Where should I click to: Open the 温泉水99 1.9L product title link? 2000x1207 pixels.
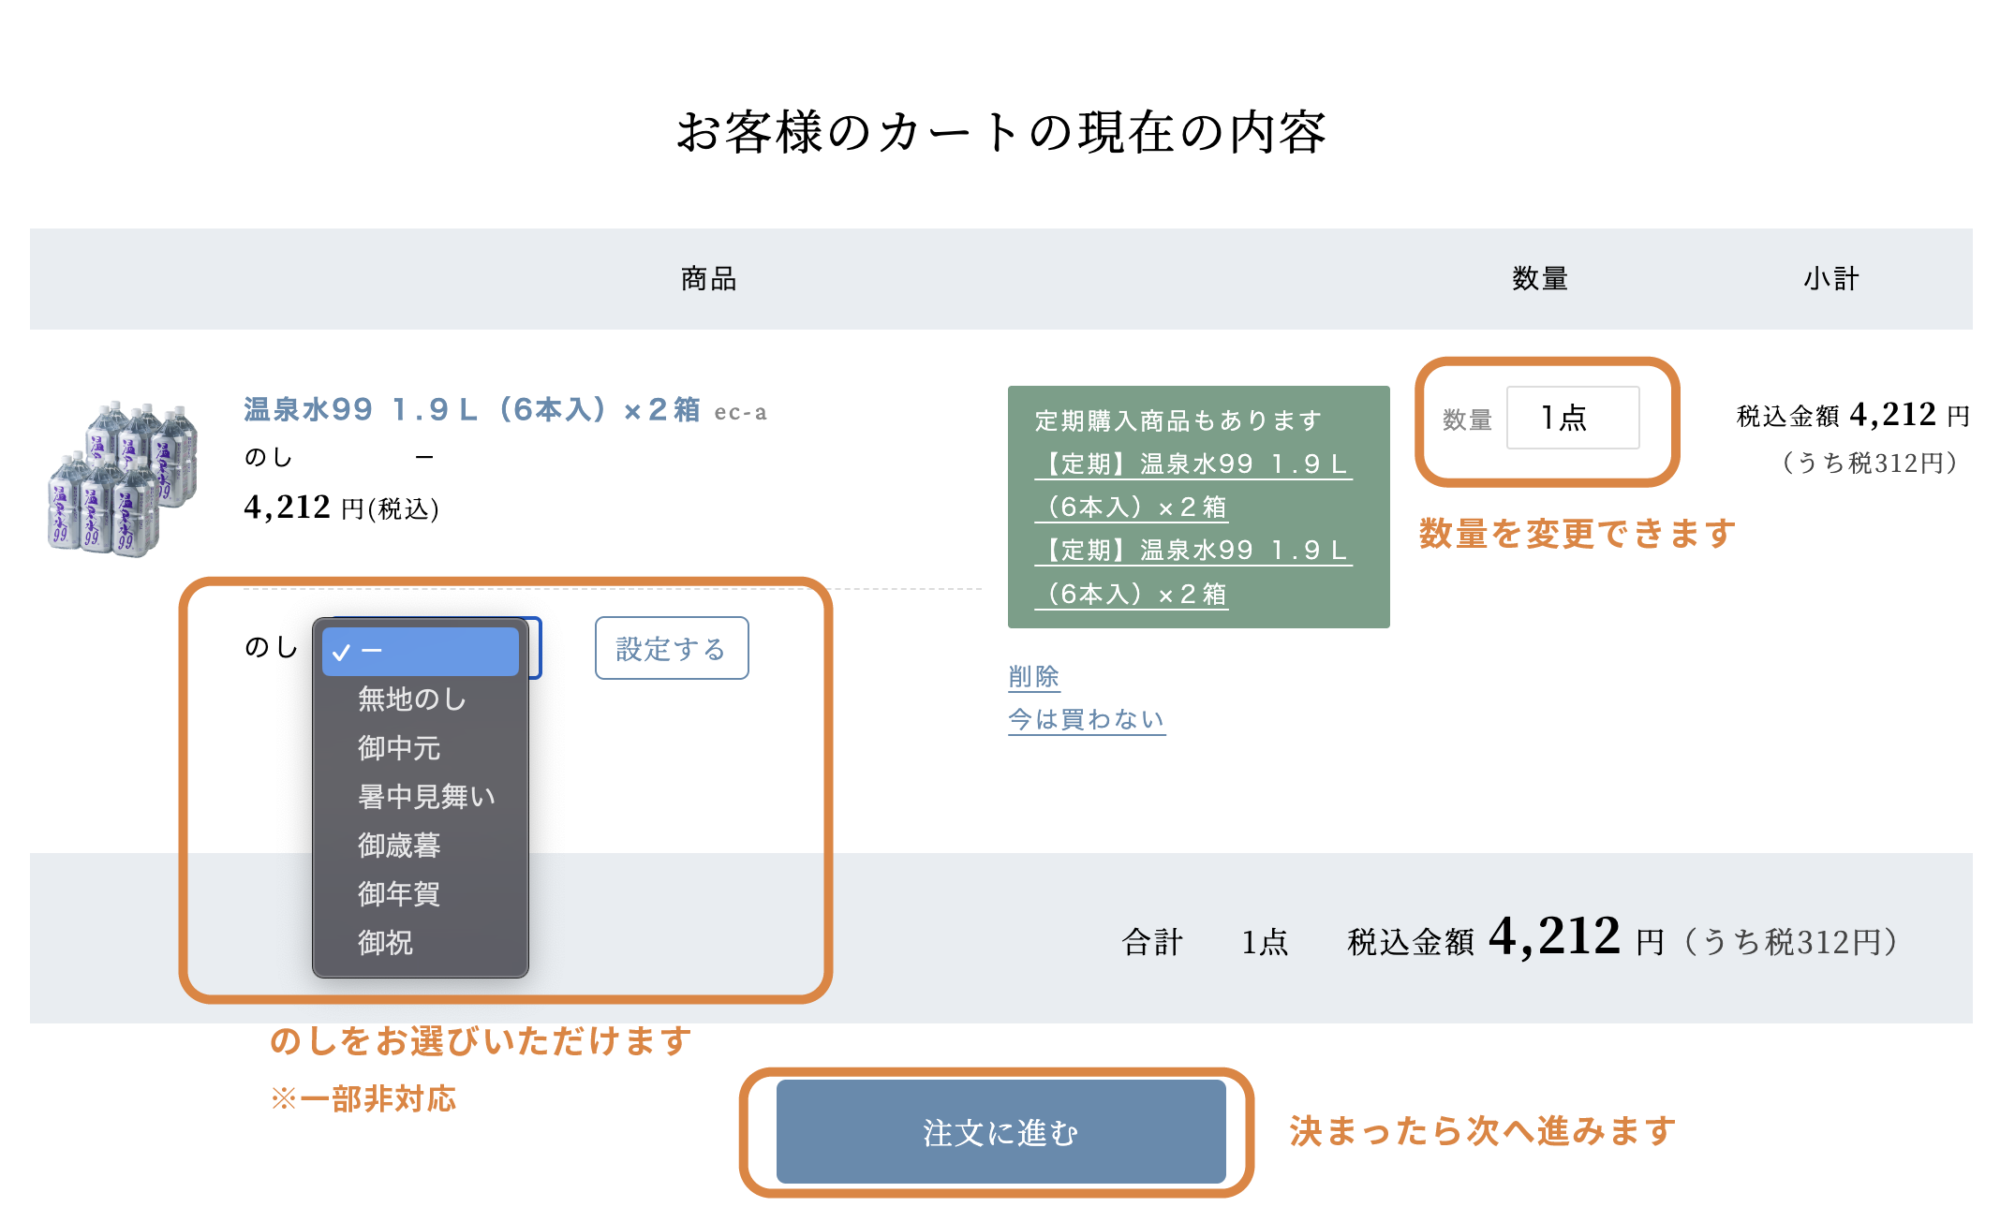click(471, 410)
